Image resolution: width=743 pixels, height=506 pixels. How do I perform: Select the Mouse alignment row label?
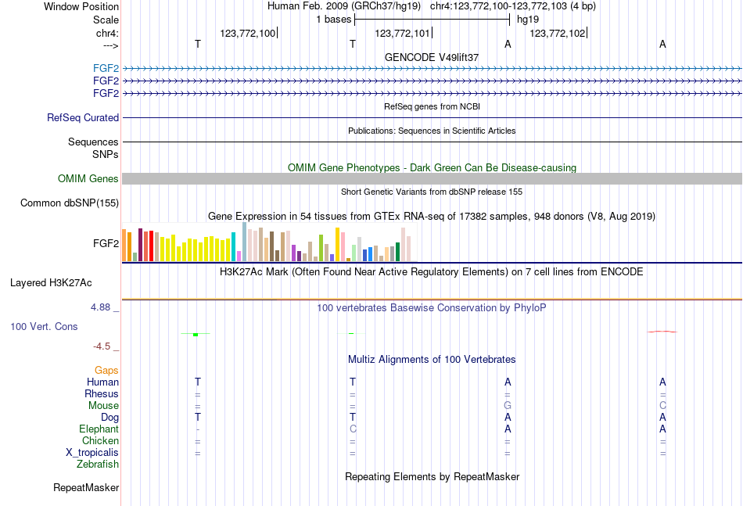(x=103, y=406)
